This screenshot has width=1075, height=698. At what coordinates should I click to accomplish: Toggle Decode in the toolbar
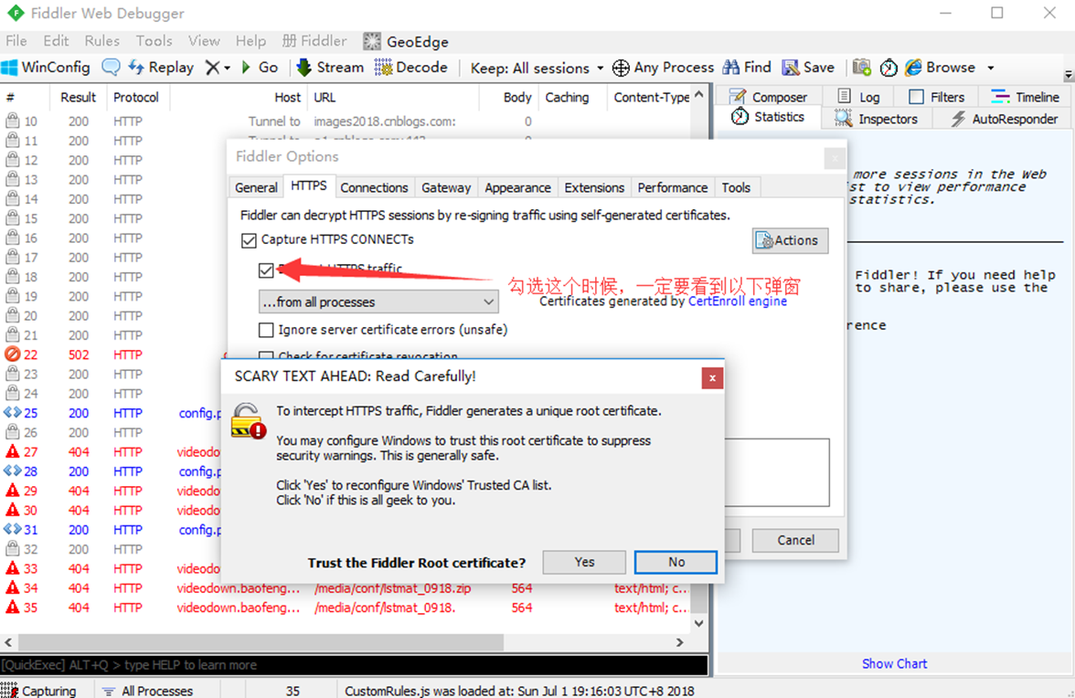tap(410, 67)
